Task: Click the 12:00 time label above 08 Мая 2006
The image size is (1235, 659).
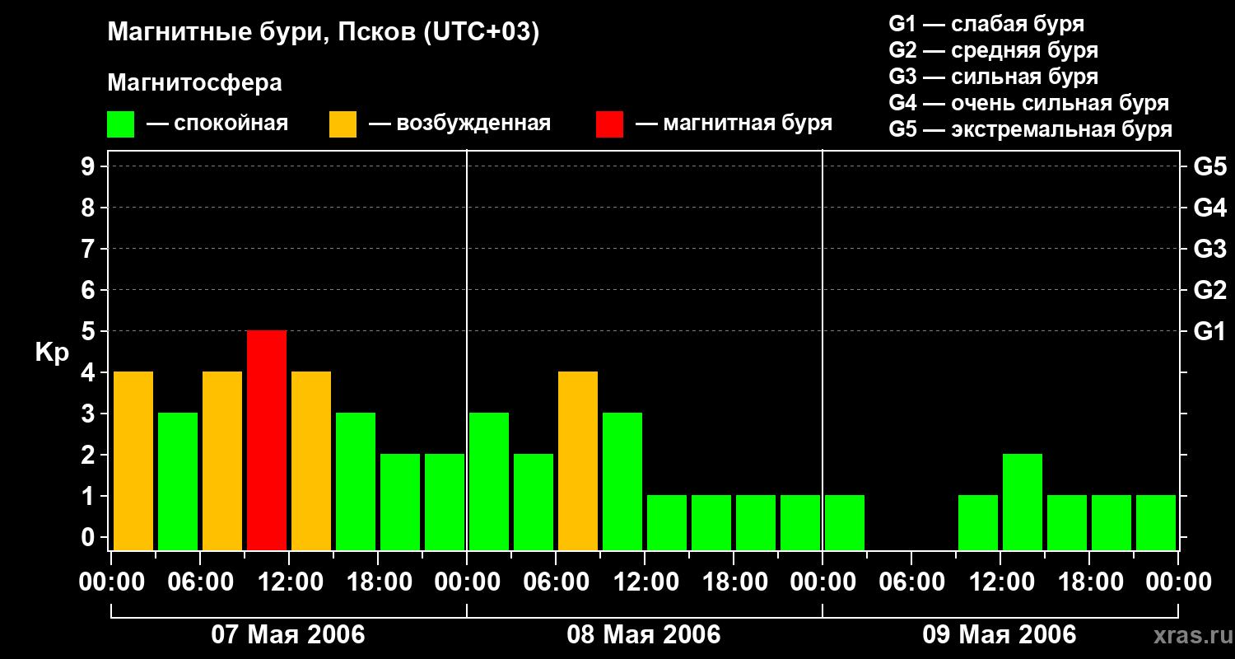Action: 645,582
